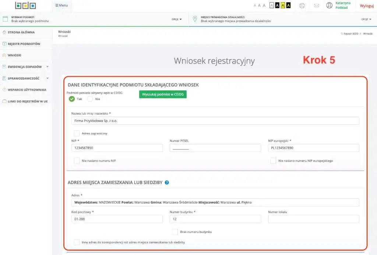The width and height of the screenshot is (377, 255).
Task: Click the NIP europejski input field
Action: [314, 148]
